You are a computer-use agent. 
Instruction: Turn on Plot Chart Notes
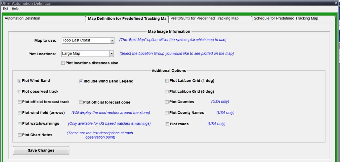coord(20,135)
